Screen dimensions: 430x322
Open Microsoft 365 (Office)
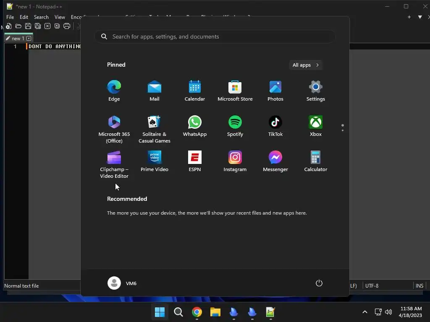(114, 129)
